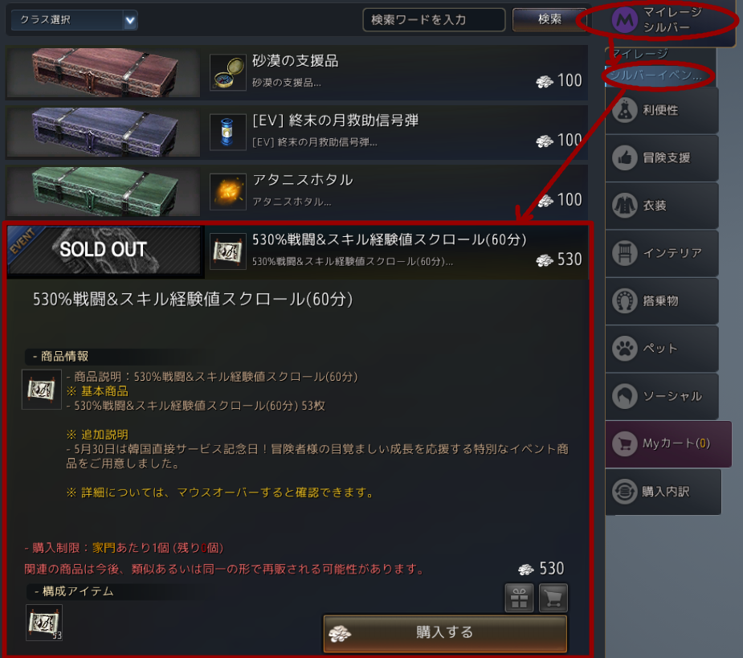The width and height of the screenshot is (743, 658).
Task: Click the compass icon of 砂漠の支援品
Action: 228,72
